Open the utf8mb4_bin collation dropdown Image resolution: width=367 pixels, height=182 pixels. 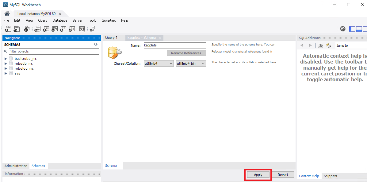[191, 64]
